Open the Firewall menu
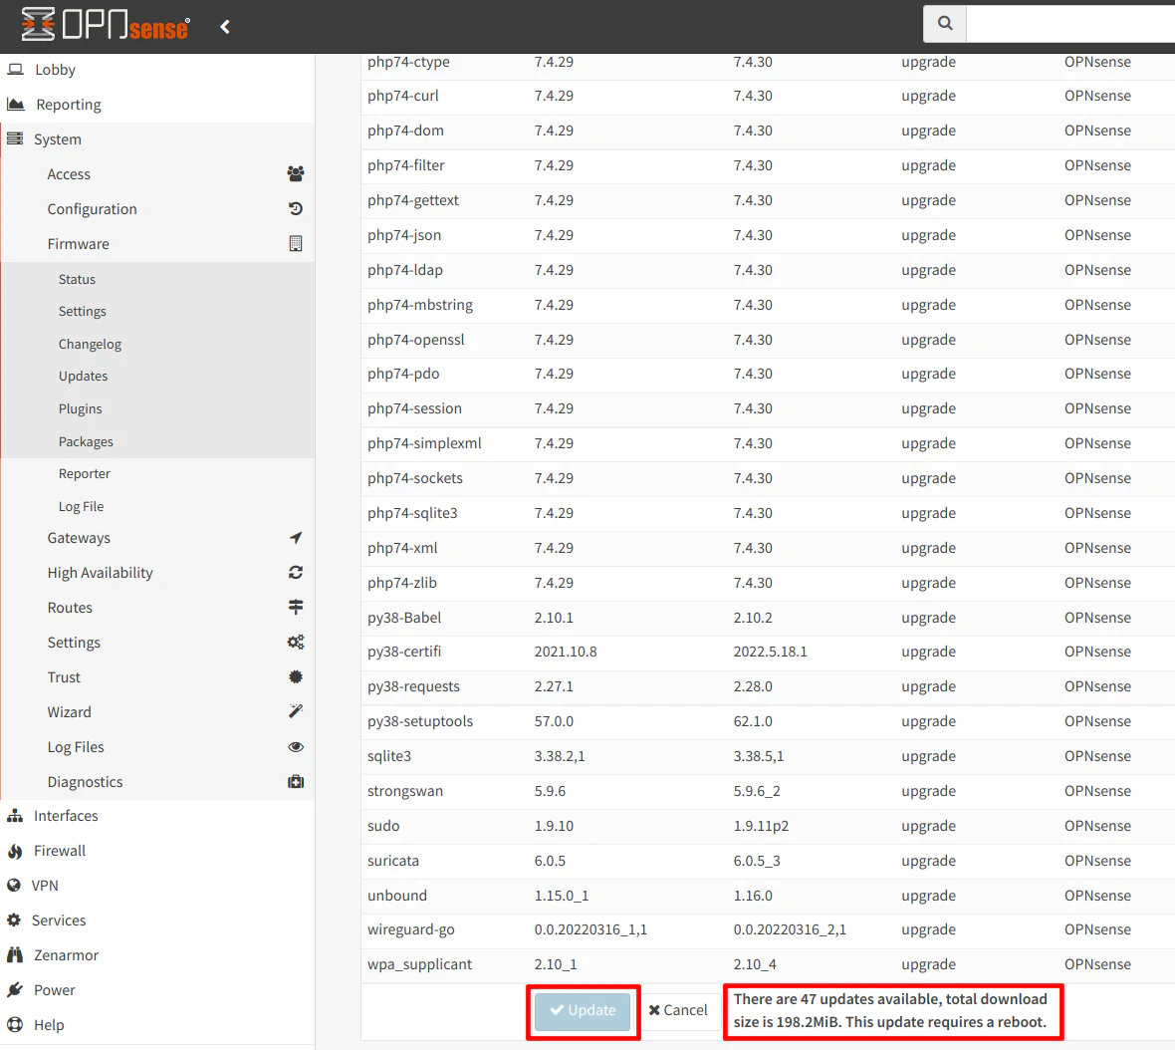 [x=59, y=851]
